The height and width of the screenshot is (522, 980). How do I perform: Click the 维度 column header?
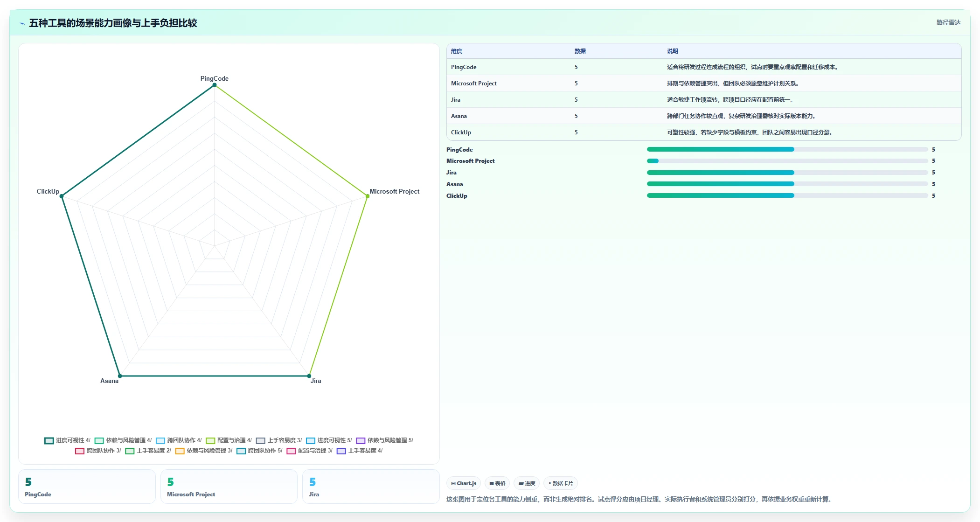(x=457, y=51)
